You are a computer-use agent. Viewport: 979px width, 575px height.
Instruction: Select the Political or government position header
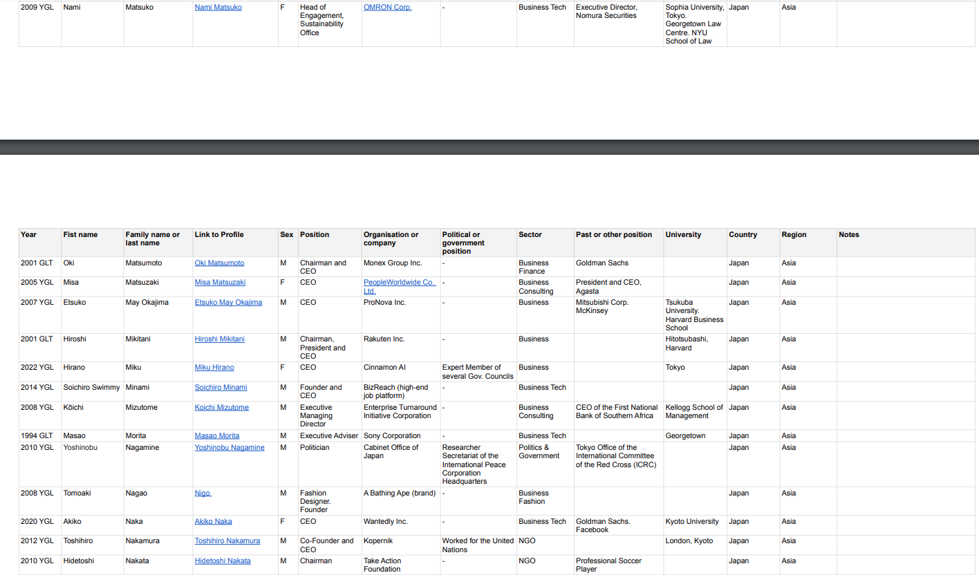[x=478, y=243]
